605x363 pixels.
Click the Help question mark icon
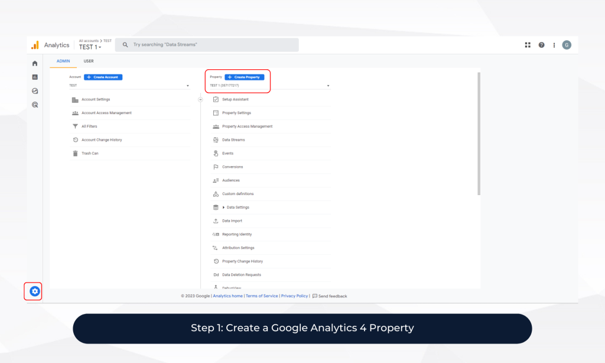541,45
